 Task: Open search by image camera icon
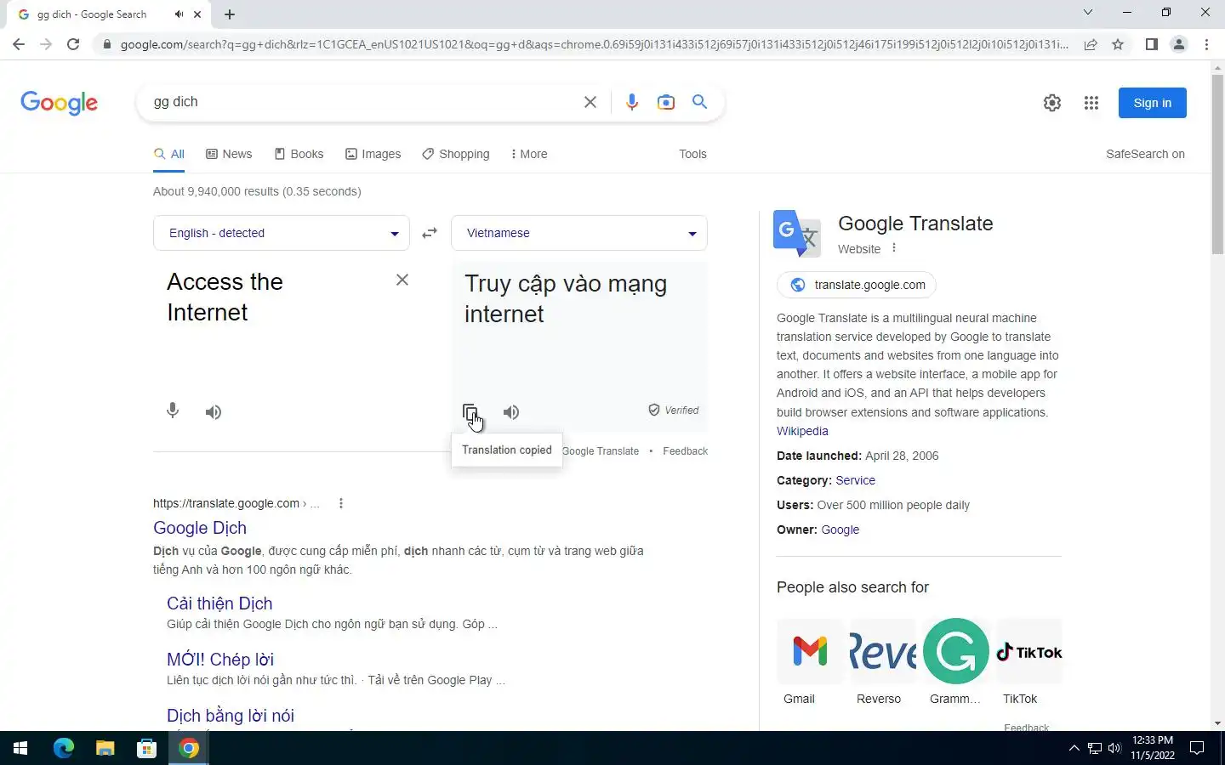coord(666,102)
